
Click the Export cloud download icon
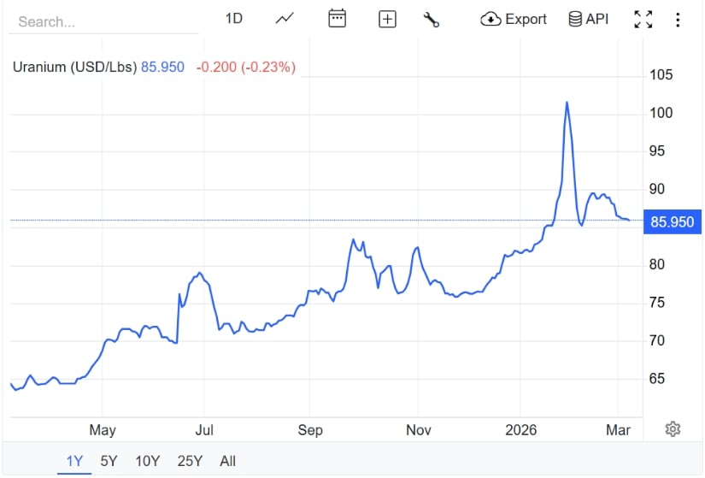[x=491, y=19]
